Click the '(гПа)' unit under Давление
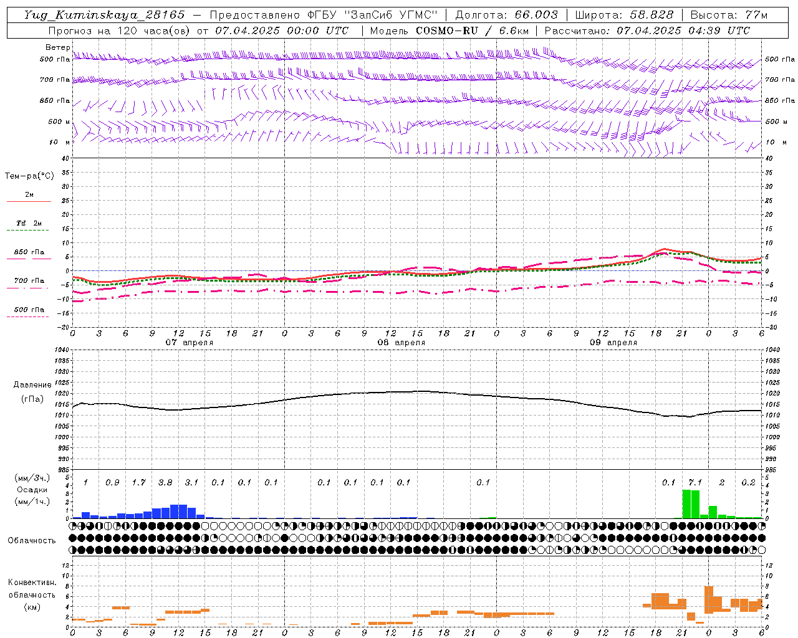This screenshot has width=798, height=638. tap(32, 399)
